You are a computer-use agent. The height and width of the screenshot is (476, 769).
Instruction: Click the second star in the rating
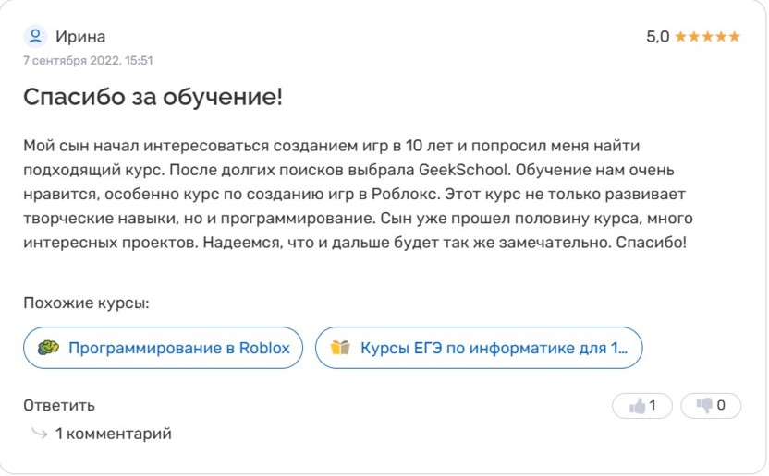tap(694, 37)
